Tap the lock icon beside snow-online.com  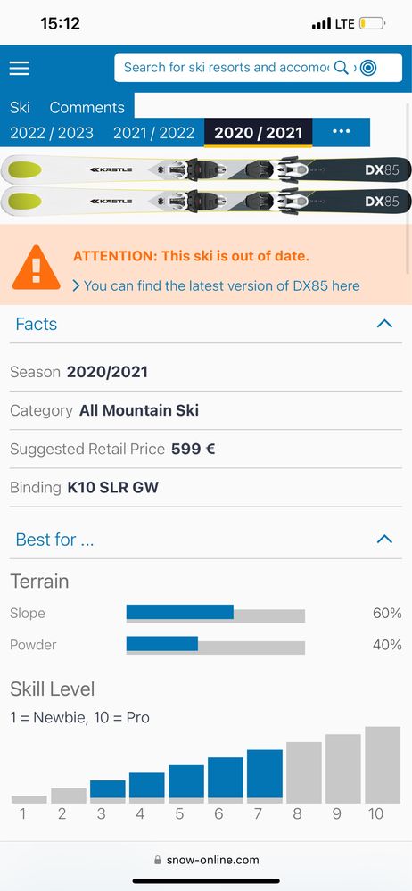(x=158, y=861)
